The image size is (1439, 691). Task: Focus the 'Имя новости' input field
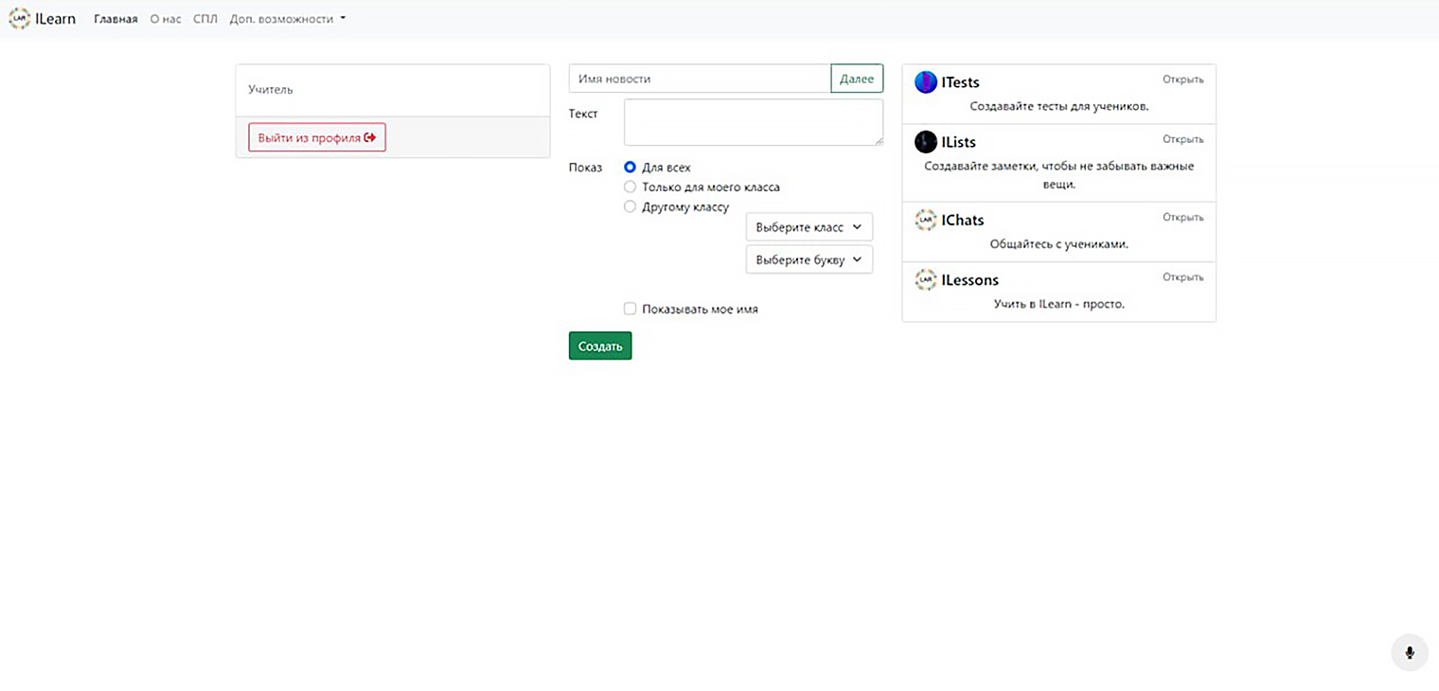coord(700,79)
